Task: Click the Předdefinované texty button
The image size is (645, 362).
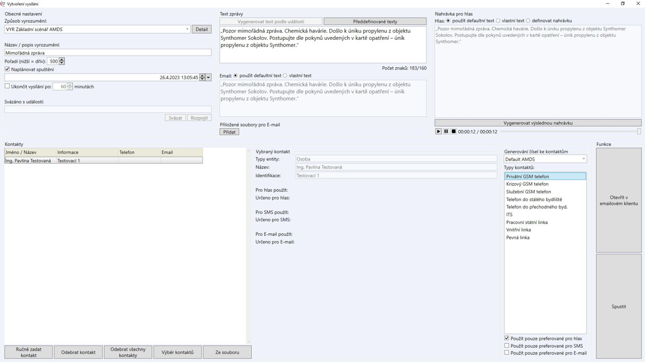Action: point(374,22)
